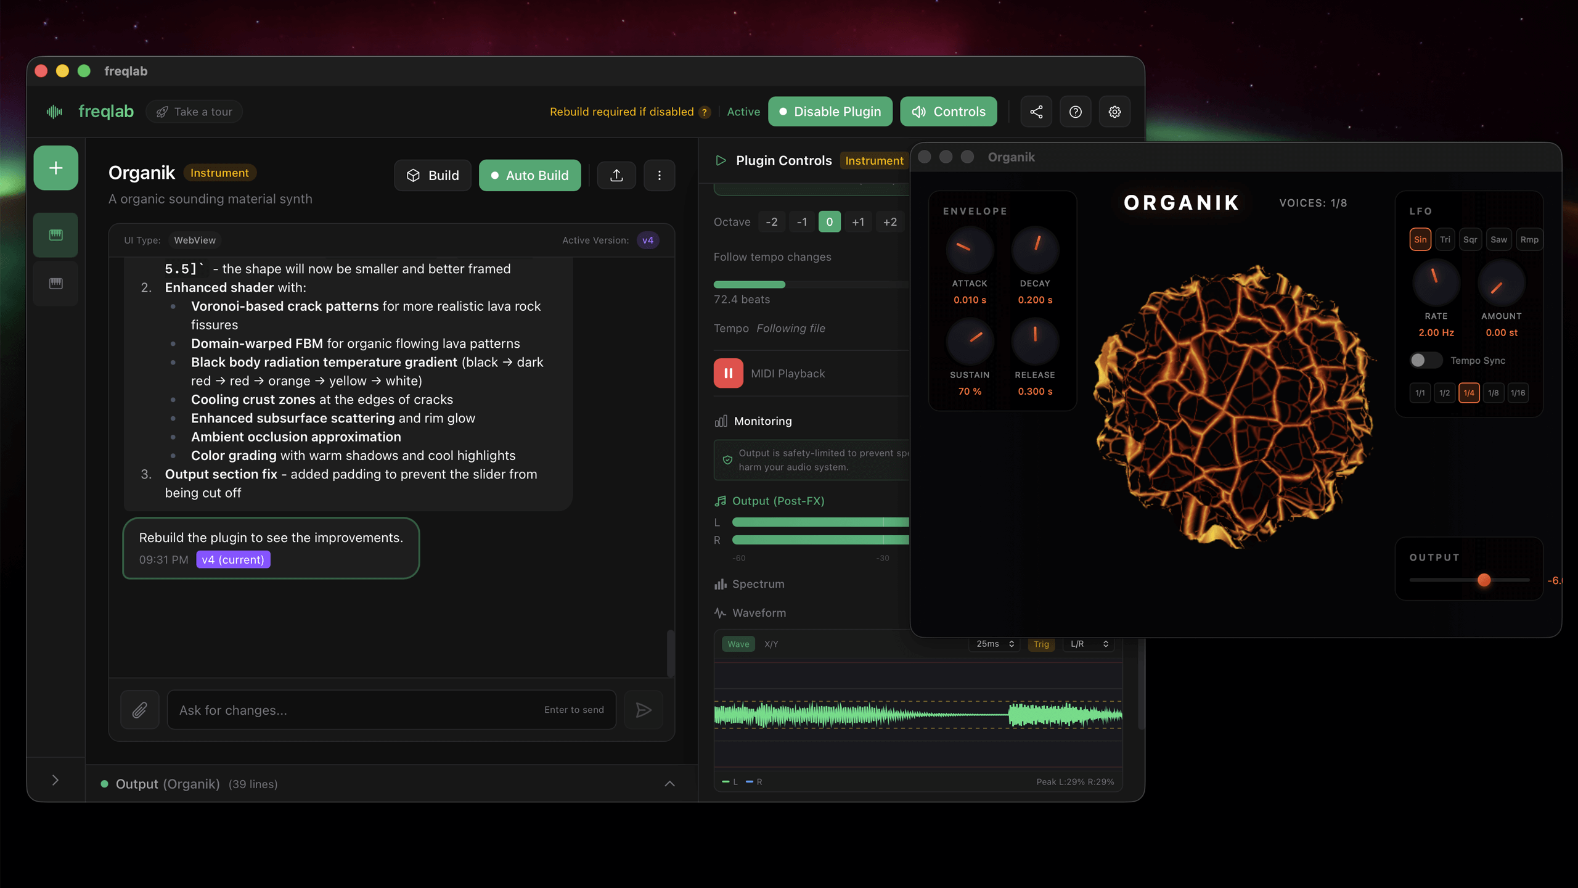The image size is (1578, 888).
Task: Pause MIDI Playback
Action: coord(728,373)
